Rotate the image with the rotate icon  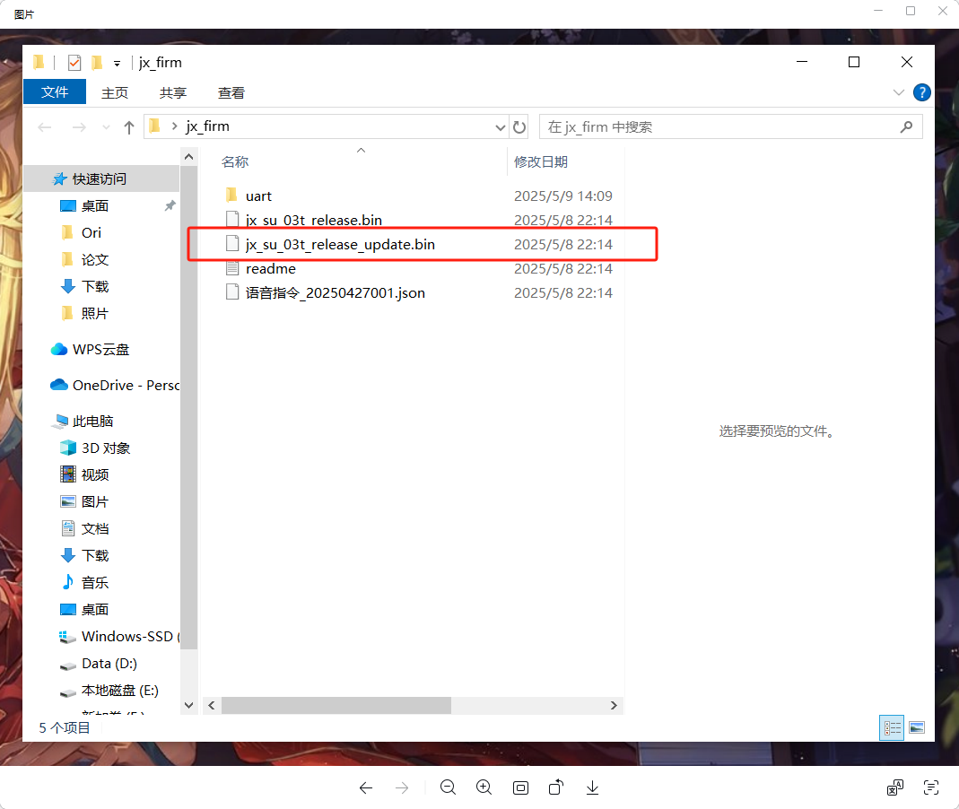click(x=556, y=787)
